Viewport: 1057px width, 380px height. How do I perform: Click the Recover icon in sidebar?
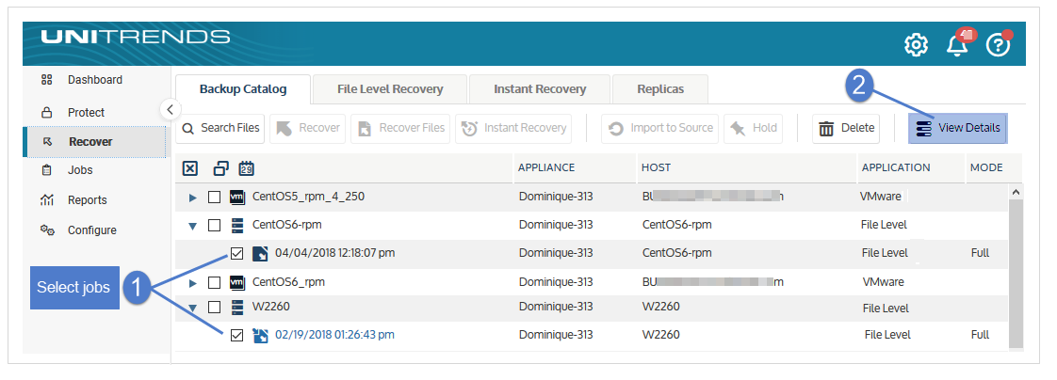(x=46, y=142)
